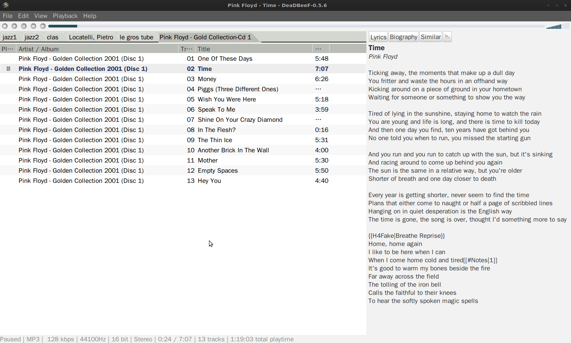Select the track In The Flesh?
This screenshot has width=571, height=343.
point(183,130)
